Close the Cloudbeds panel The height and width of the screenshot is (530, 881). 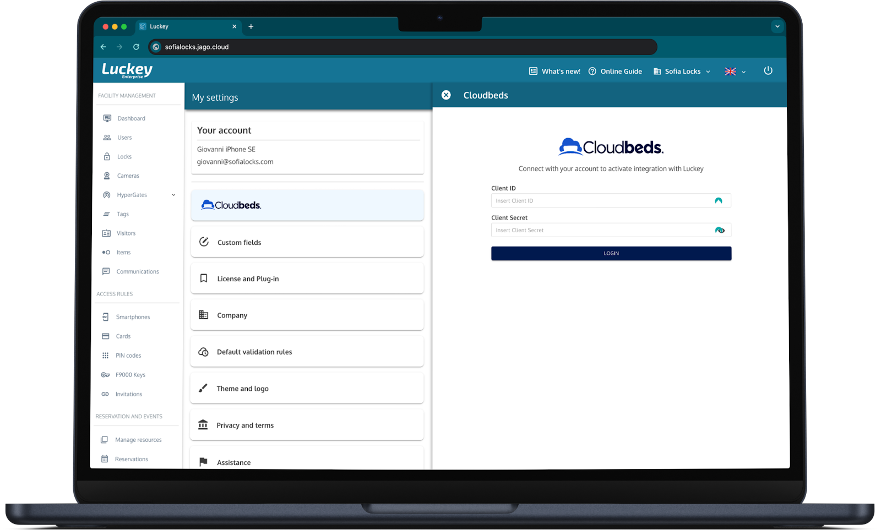coord(446,95)
